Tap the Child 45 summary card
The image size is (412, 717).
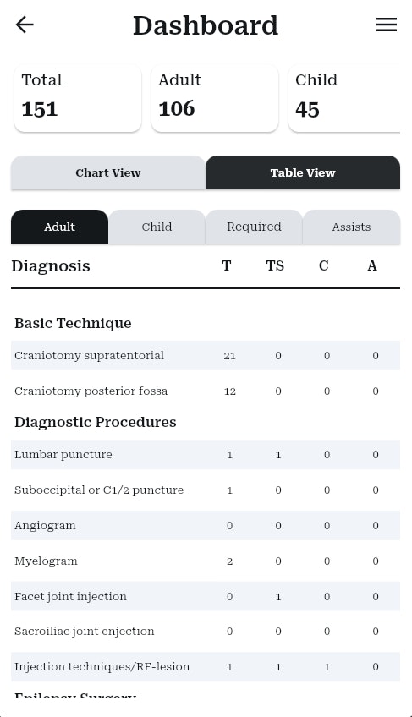[x=344, y=98]
